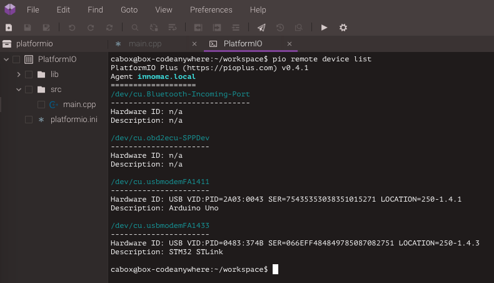Collapse the src folder chevron
Viewport: 494px width, 283px height.
[19, 90]
